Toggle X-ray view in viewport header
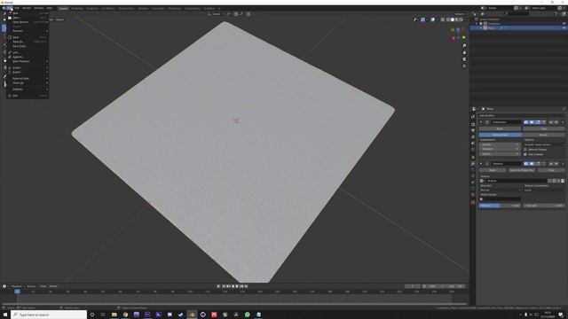This screenshot has width=568, height=319. click(x=442, y=19)
